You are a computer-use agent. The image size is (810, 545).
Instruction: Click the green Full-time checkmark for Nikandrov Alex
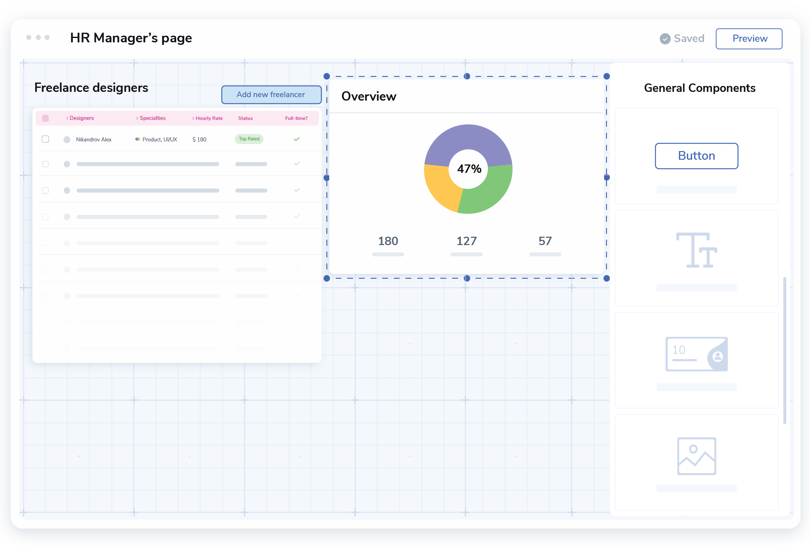(x=296, y=139)
